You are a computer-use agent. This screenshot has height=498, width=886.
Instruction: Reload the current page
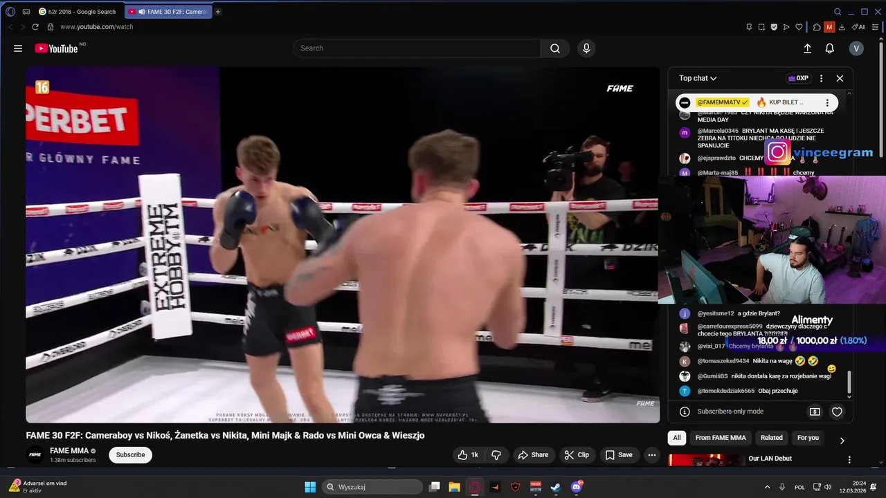click(35, 27)
